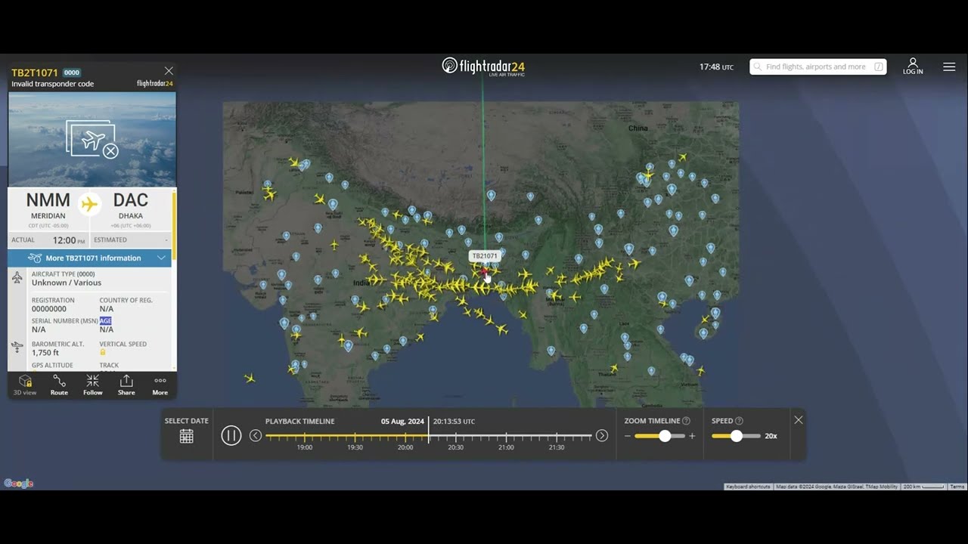Click the TB21071 flight label on map
Screen dimensions: 968x544
tap(485, 256)
